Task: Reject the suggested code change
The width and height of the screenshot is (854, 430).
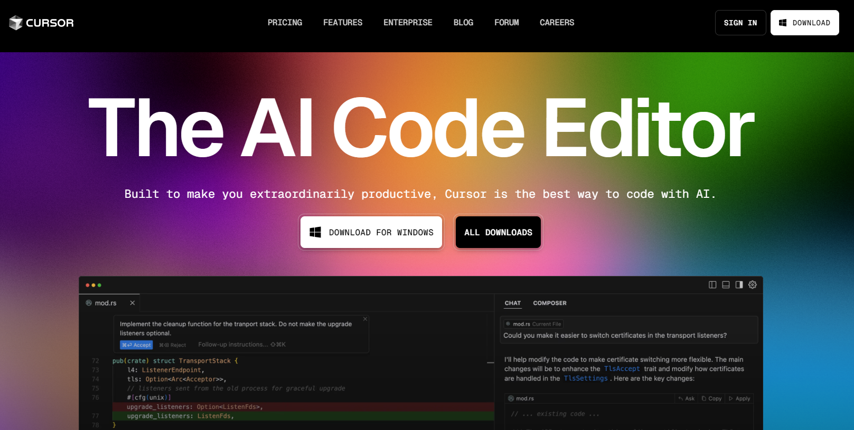Action: 173,345
